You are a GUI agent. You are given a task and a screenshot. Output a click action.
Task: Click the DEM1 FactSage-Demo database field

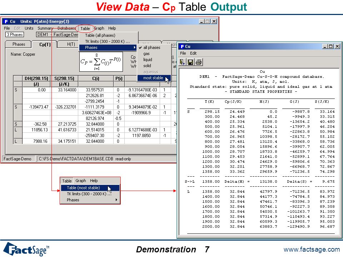tap(57, 35)
